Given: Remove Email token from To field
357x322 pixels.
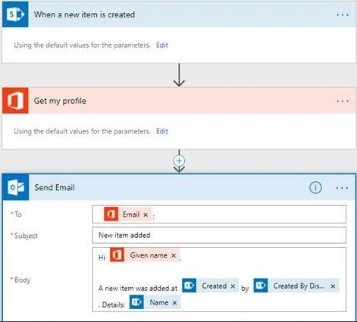Looking at the screenshot, I should coord(146,214).
